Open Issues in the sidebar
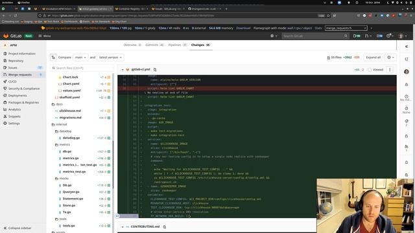The width and height of the screenshot is (415, 233). click(x=13, y=67)
